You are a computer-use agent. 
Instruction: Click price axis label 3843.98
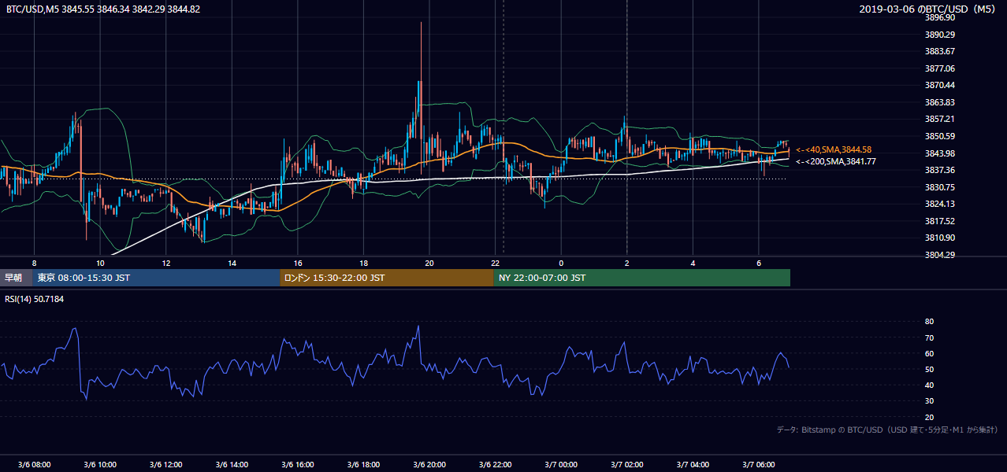940,153
